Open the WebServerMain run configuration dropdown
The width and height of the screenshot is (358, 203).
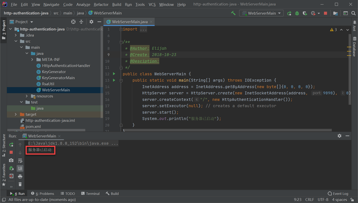coord(261,13)
